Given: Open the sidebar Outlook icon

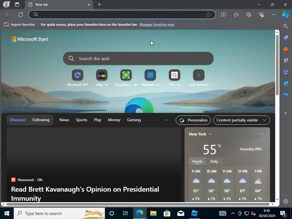Looking at the screenshot, I should (286, 84).
